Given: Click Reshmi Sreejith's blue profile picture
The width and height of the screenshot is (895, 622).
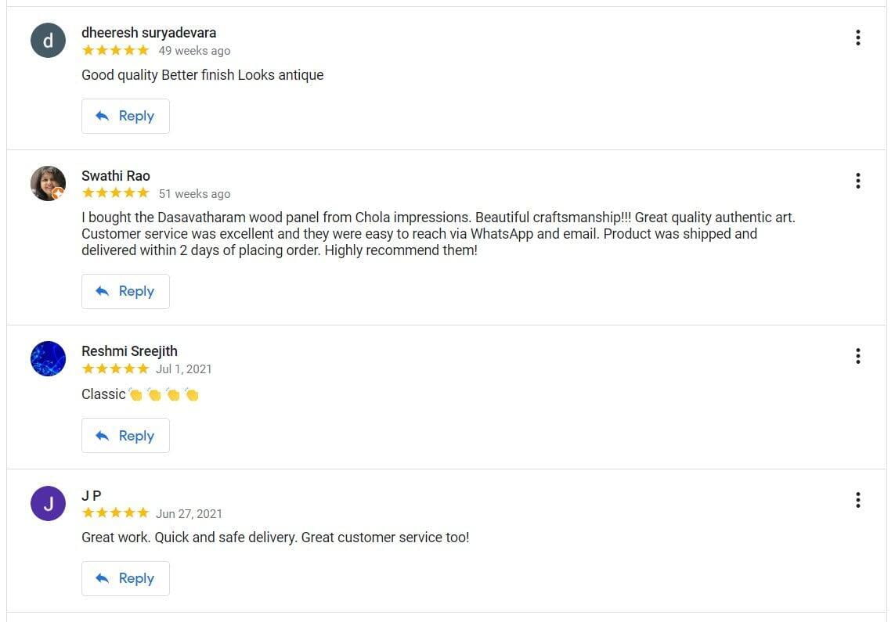Looking at the screenshot, I should [48, 359].
